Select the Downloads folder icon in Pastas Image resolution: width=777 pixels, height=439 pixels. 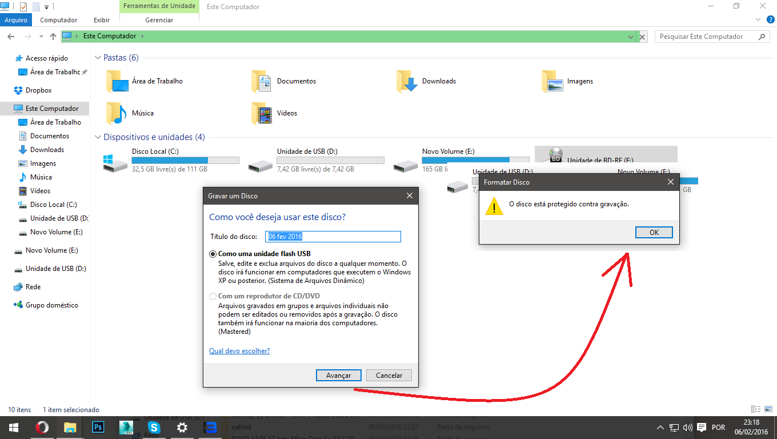click(x=408, y=81)
